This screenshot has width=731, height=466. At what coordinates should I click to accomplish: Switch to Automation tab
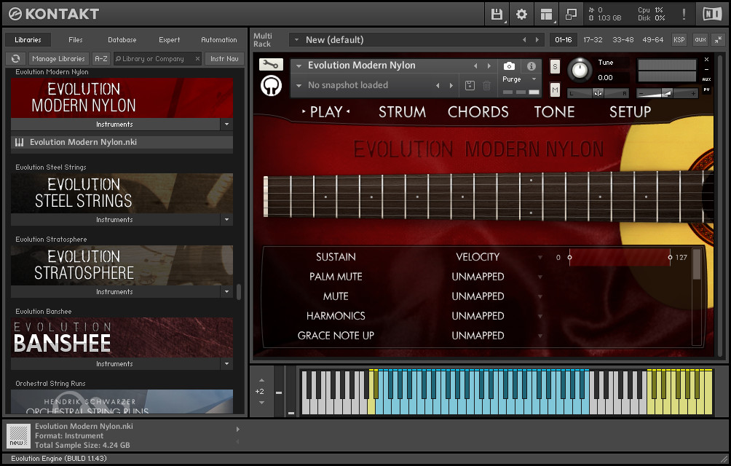(x=219, y=39)
